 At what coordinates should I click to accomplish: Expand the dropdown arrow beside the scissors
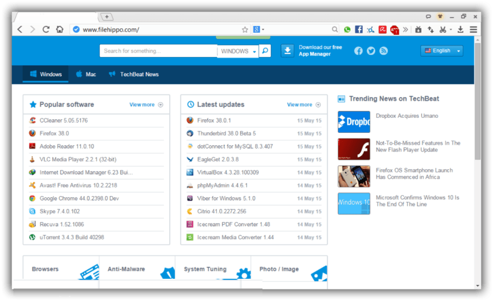[451, 29]
